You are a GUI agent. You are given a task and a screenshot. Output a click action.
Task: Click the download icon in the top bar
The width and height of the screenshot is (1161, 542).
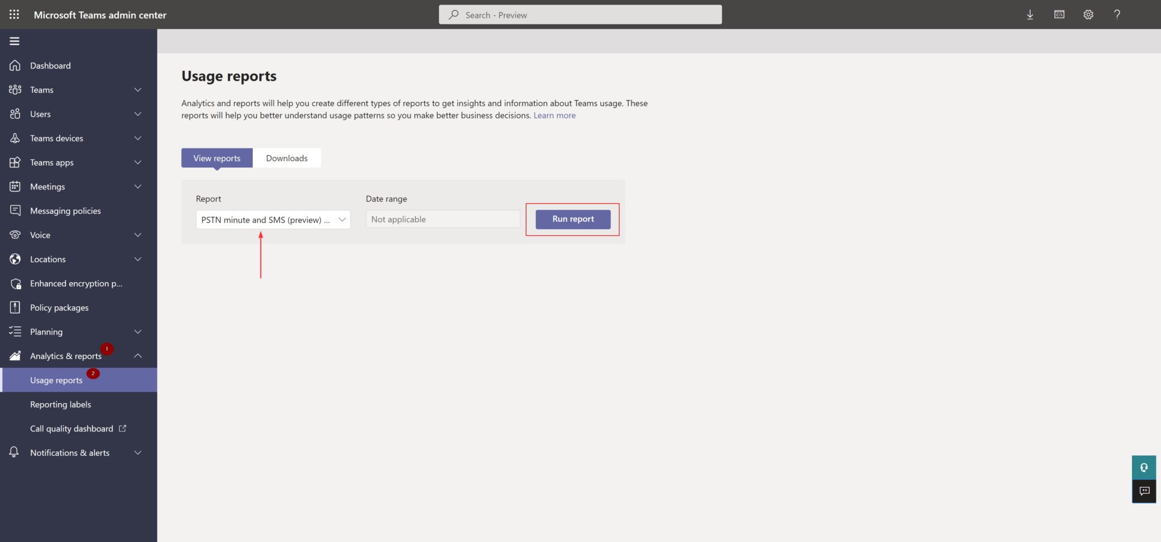click(1029, 14)
